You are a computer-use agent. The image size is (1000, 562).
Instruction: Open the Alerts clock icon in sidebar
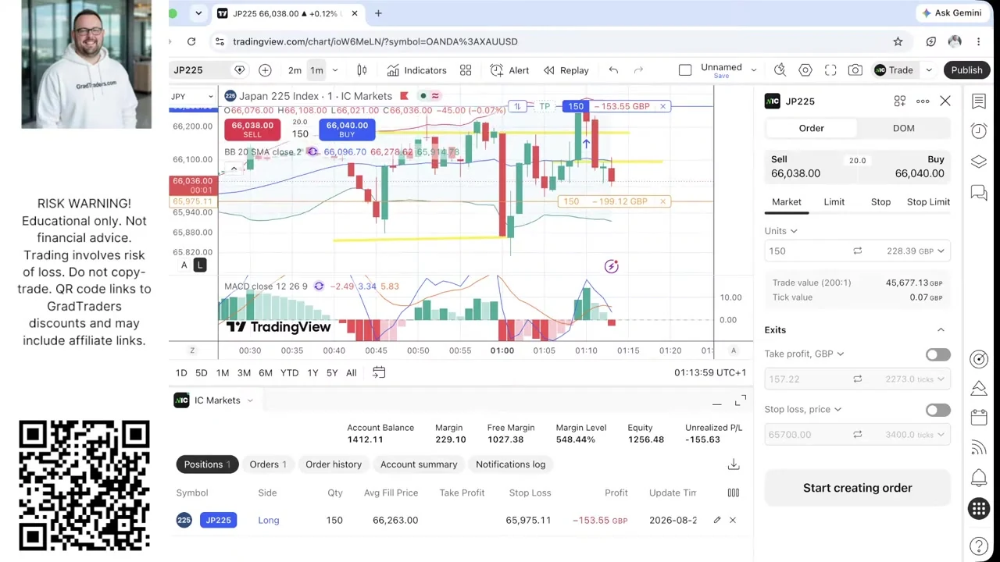(x=979, y=131)
